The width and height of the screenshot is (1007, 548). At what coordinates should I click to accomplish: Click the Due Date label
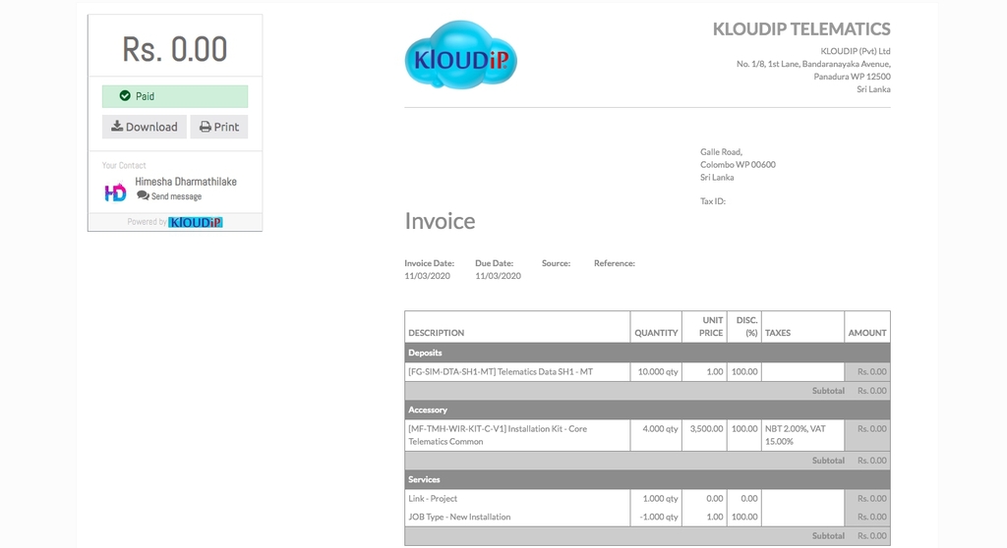click(x=495, y=263)
